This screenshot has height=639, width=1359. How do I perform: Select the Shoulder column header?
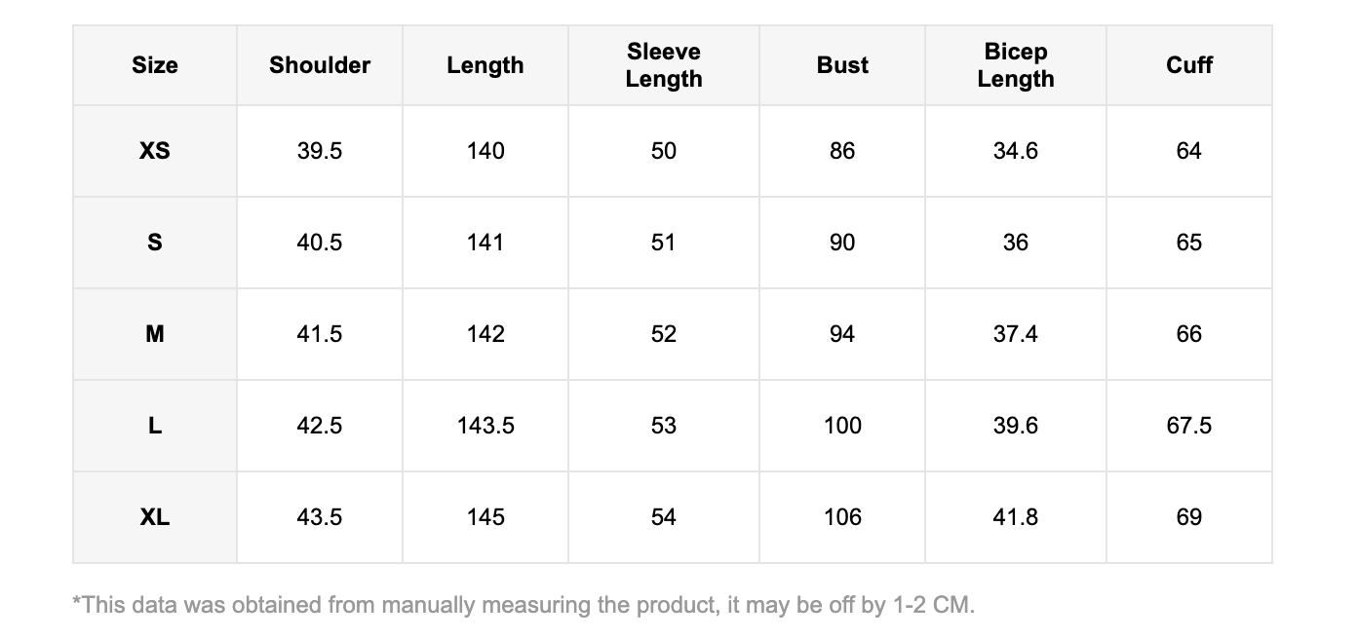click(320, 65)
